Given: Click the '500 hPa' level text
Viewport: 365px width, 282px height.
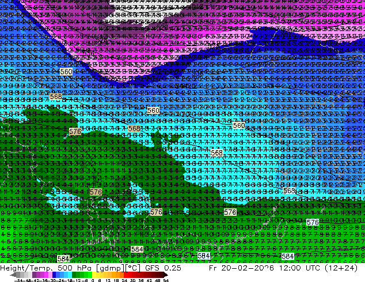Looking at the screenshot, I should (74, 268).
